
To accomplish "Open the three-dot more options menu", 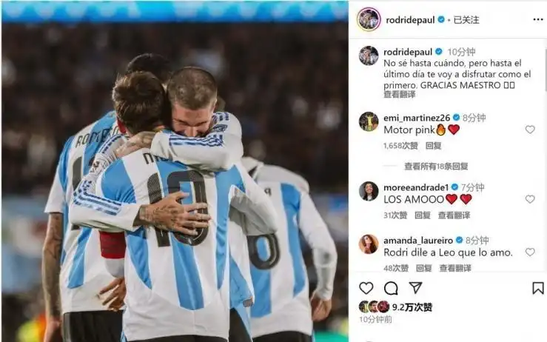I will [x=538, y=19].
